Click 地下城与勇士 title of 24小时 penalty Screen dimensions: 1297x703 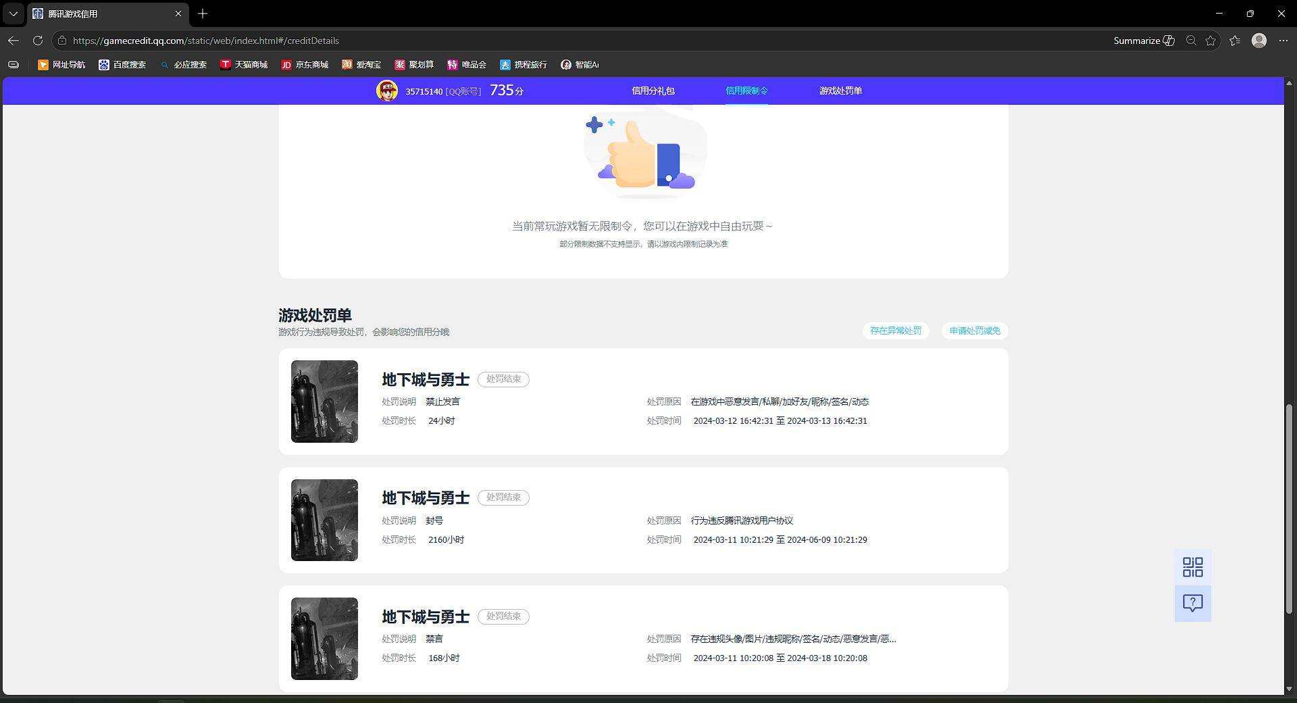[426, 379]
